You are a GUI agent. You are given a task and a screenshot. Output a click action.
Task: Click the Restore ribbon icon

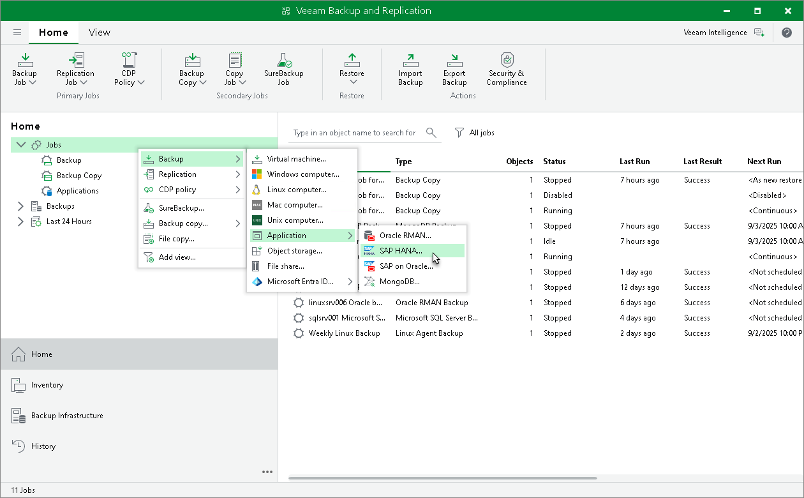tap(352, 61)
